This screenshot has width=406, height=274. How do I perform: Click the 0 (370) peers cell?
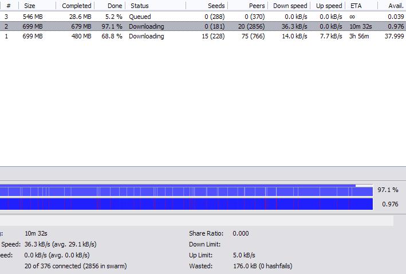click(254, 17)
